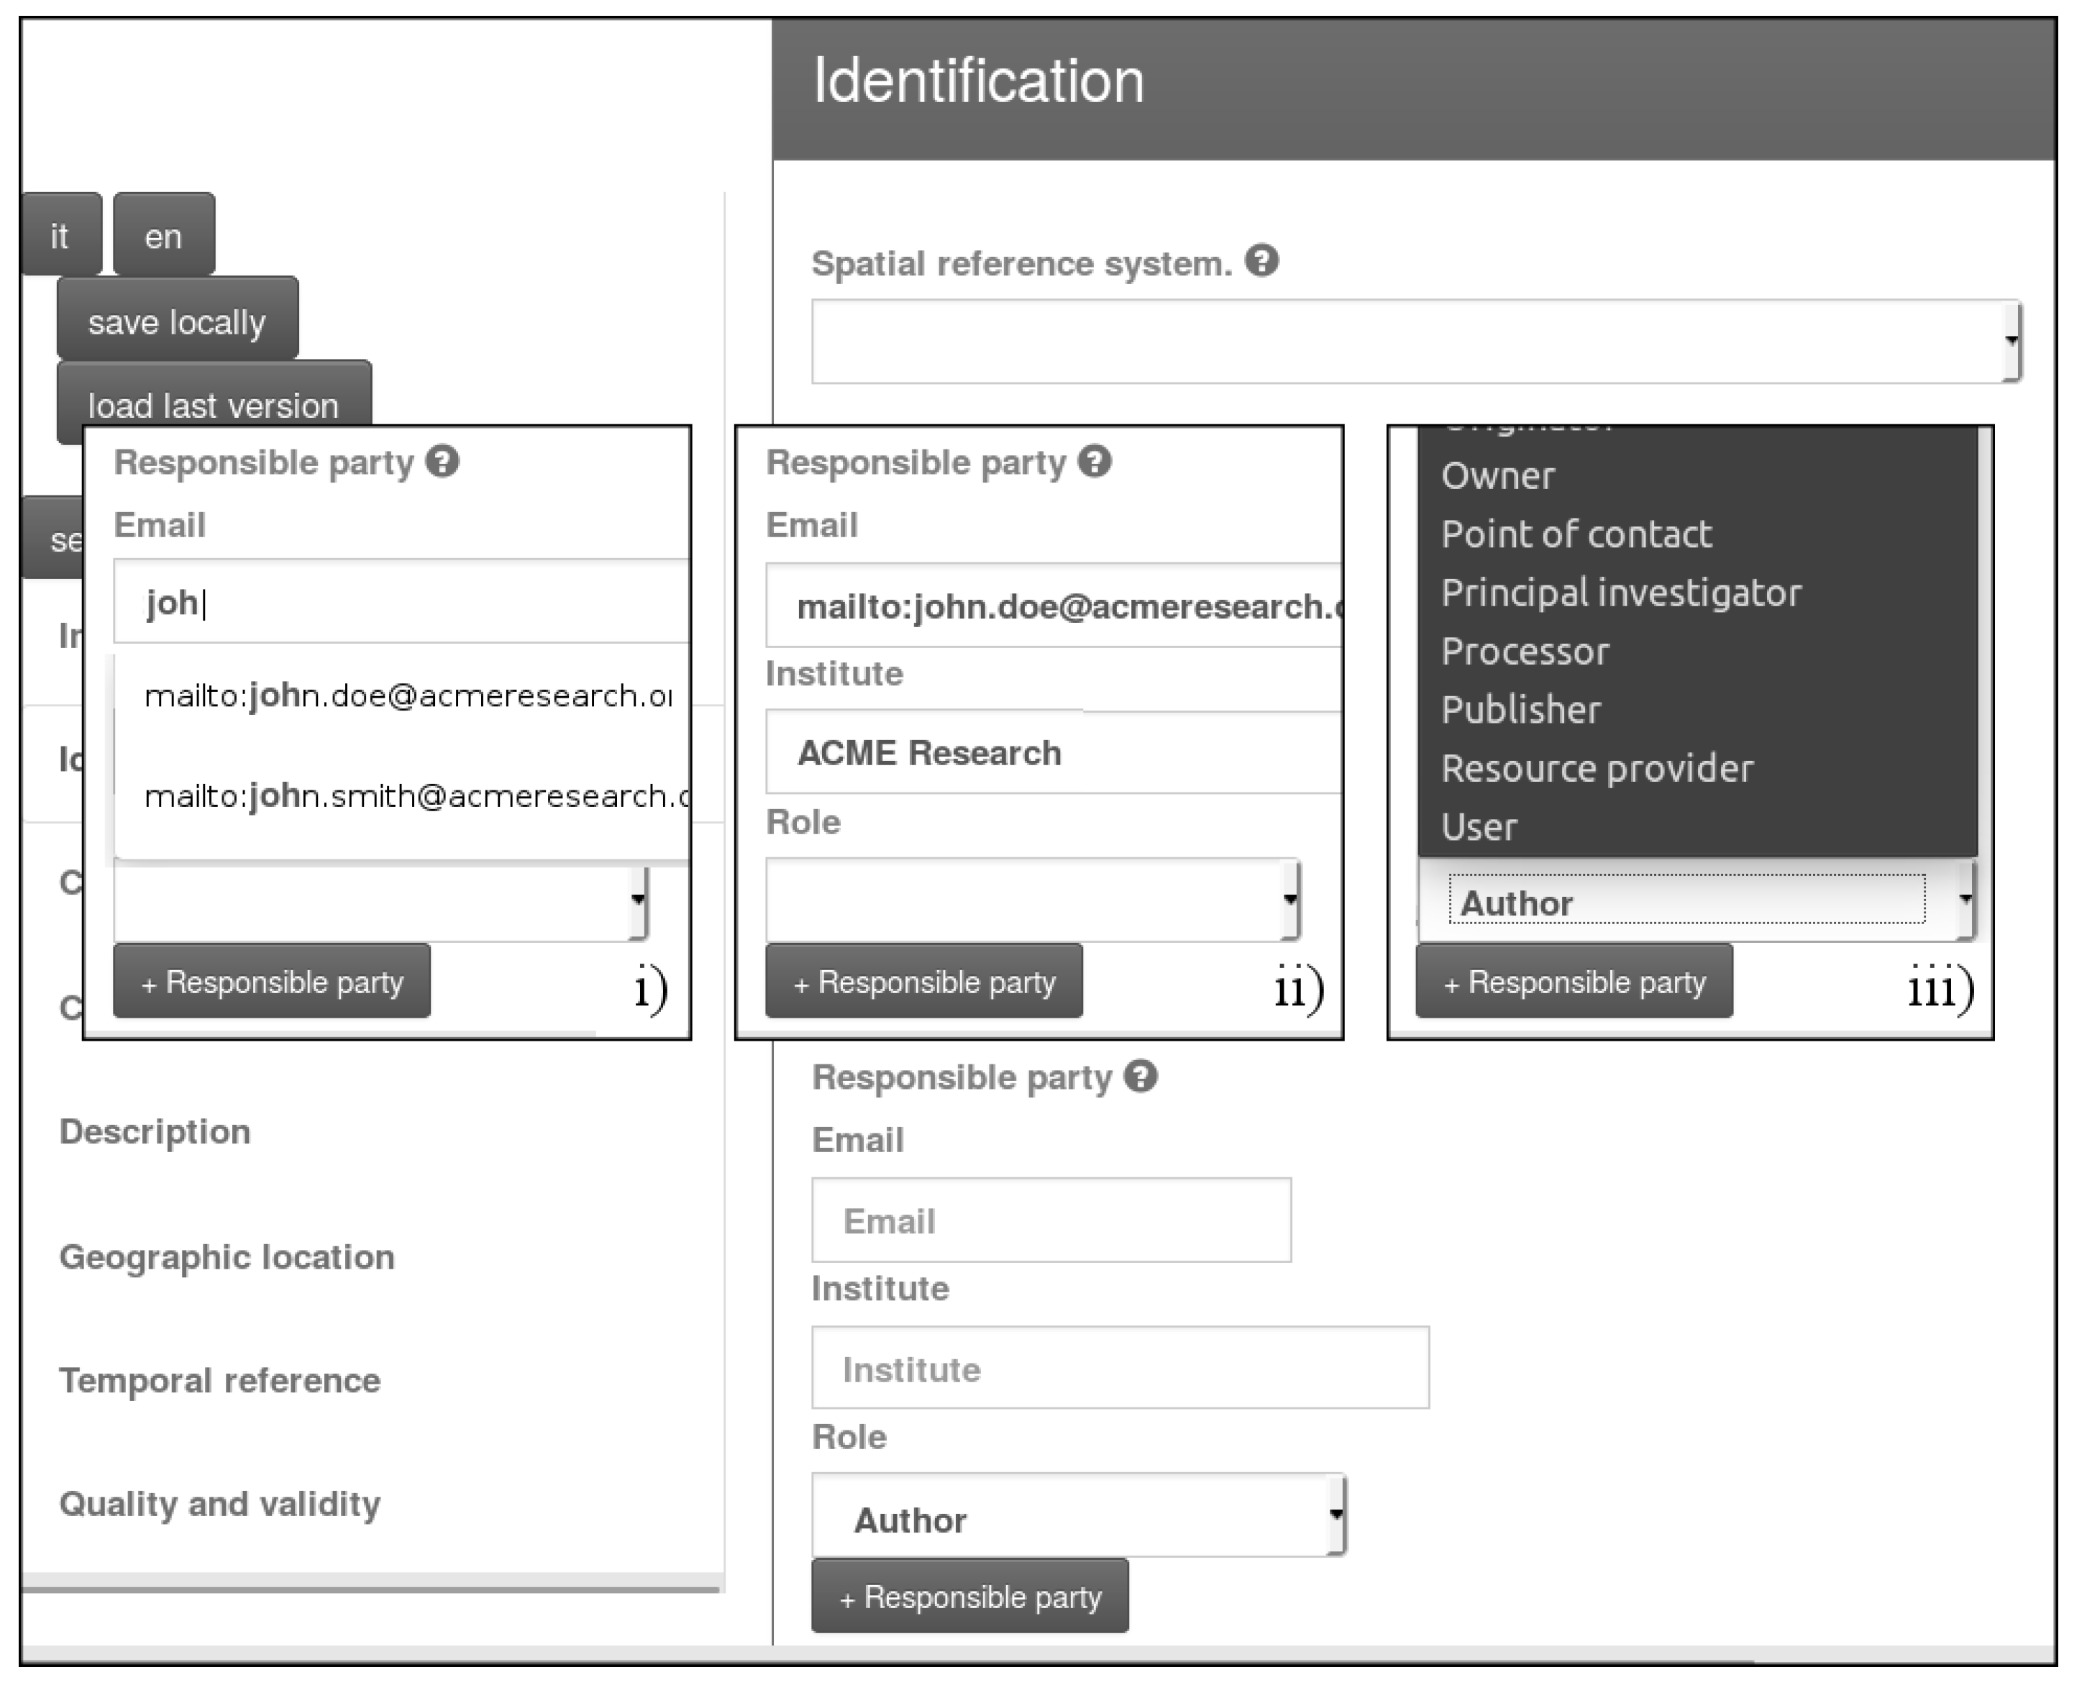Viewport: 2082px width, 1685px height.
Task: Click the 'load last version' button
Action: (x=214, y=394)
